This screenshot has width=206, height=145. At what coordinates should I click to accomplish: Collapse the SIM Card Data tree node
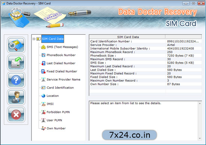tap(34, 39)
